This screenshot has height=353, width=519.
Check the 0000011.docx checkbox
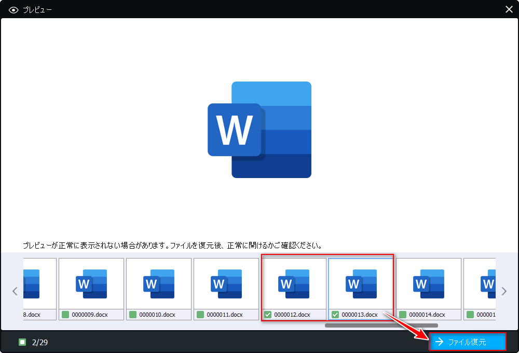[x=200, y=315]
